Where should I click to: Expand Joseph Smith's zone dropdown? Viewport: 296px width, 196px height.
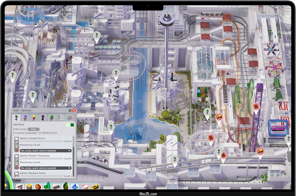click(x=46, y=151)
